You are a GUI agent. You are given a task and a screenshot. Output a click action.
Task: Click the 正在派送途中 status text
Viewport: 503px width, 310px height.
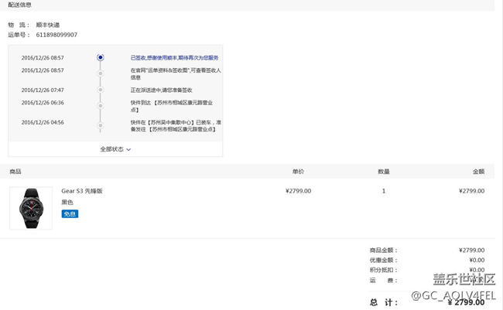click(x=162, y=90)
